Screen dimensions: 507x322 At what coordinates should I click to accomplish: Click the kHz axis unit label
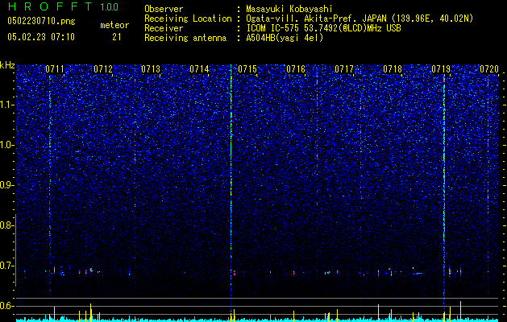[7, 65]
